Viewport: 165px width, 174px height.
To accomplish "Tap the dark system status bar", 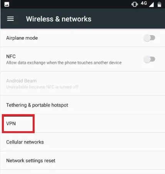I will click(82, 4).
